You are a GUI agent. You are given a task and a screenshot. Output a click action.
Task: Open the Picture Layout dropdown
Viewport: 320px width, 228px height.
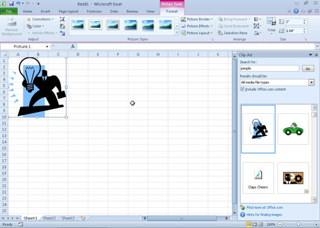point(197,33)
